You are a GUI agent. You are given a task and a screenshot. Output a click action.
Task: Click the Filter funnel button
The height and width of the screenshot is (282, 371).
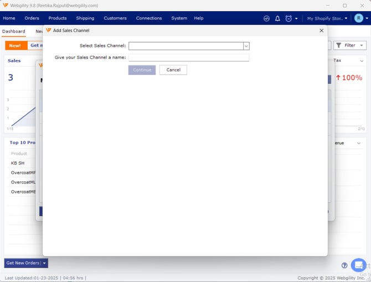[350, 45]
